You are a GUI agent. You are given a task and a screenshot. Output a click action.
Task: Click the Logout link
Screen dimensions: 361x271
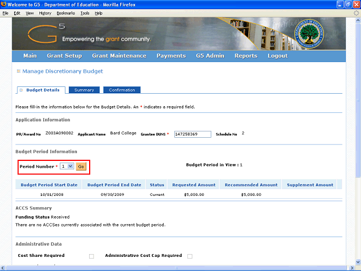[278, 56]
